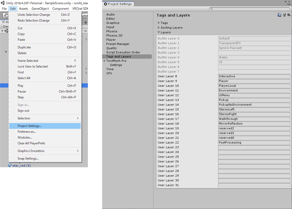Collapse the Layers foldout
Image resolution: width=292 pixels, height=209 pixels.
point(159,32)
